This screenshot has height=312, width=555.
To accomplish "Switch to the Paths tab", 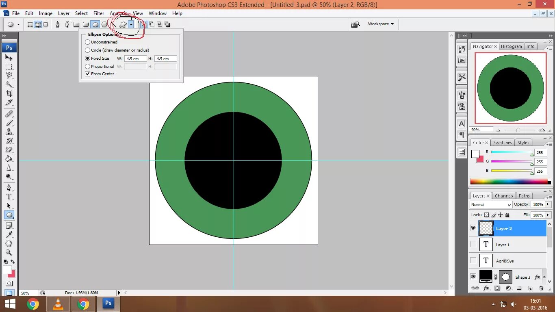I will tap(525, 196).
